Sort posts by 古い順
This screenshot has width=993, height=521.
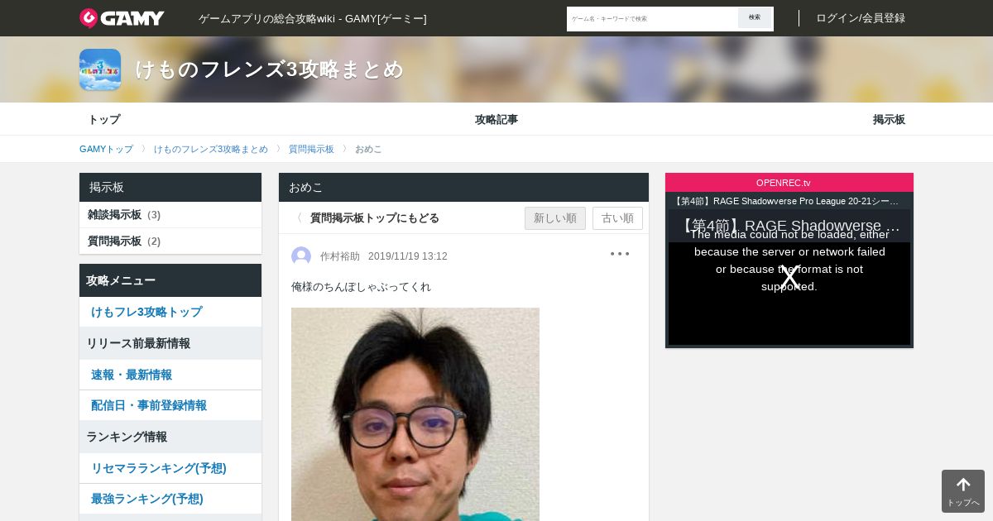pos(617,218)
